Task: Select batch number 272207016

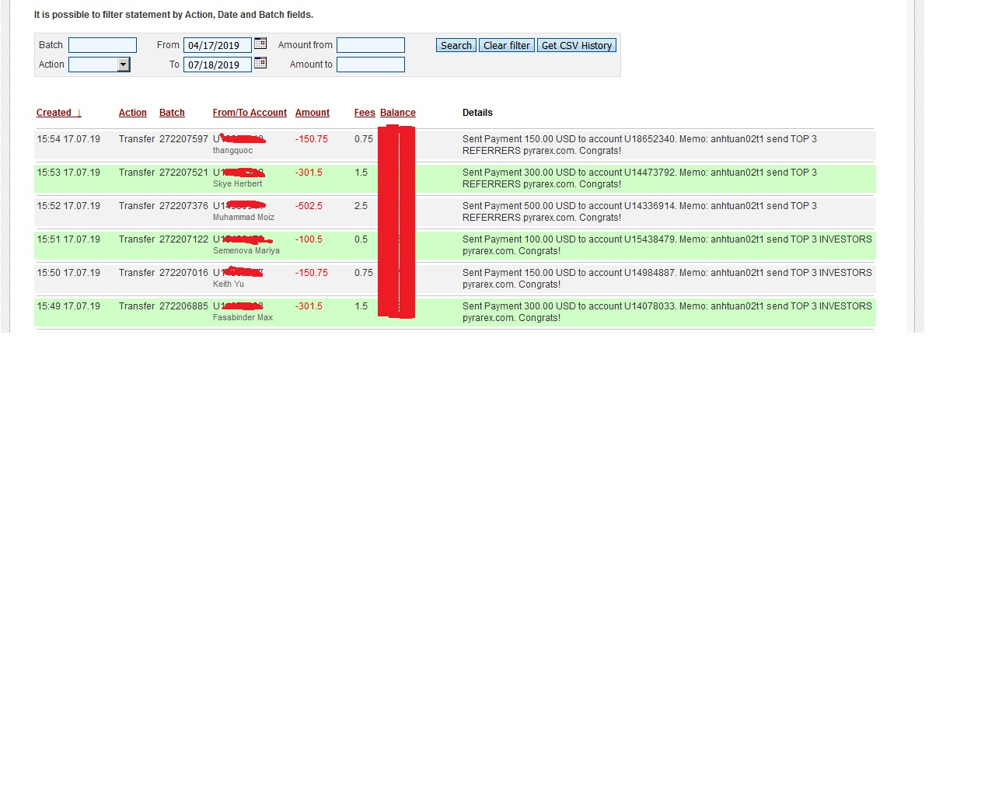Action: point(183,273)
